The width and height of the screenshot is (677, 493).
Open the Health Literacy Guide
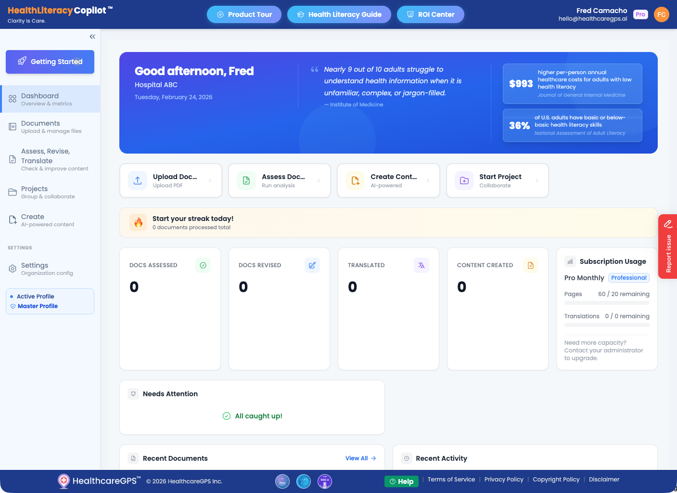[x=339, y=14]
